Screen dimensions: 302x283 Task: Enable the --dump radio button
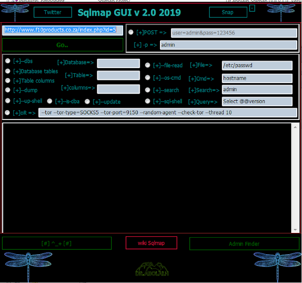[8, 90]
